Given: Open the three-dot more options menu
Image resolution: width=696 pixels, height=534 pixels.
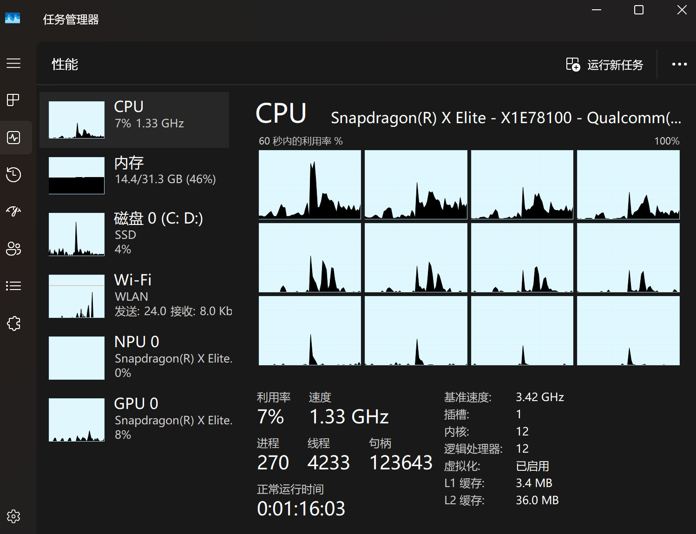Looking at the screenshot, I should [x=679, y=64].
